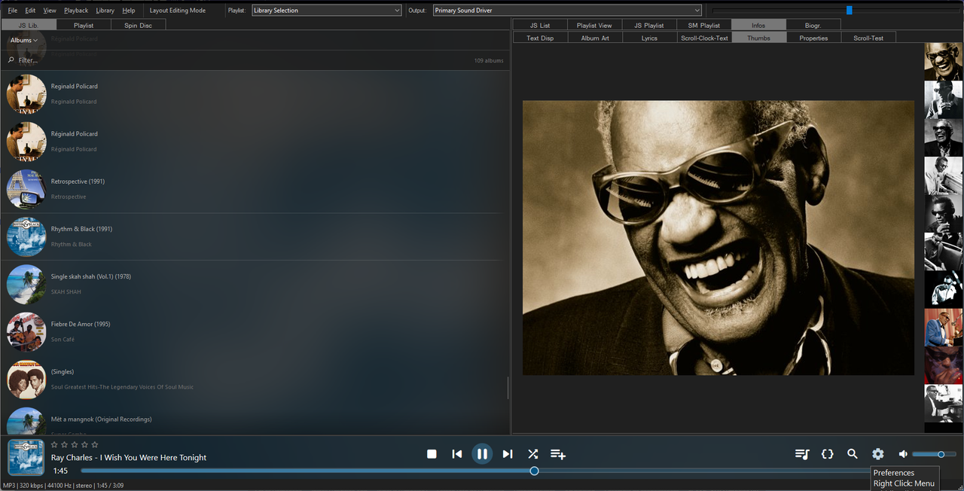Click the library list scrollbar thumb
The height and width of the screenshot is (491, 964).
pyautogui.click(x=508, y=388)
